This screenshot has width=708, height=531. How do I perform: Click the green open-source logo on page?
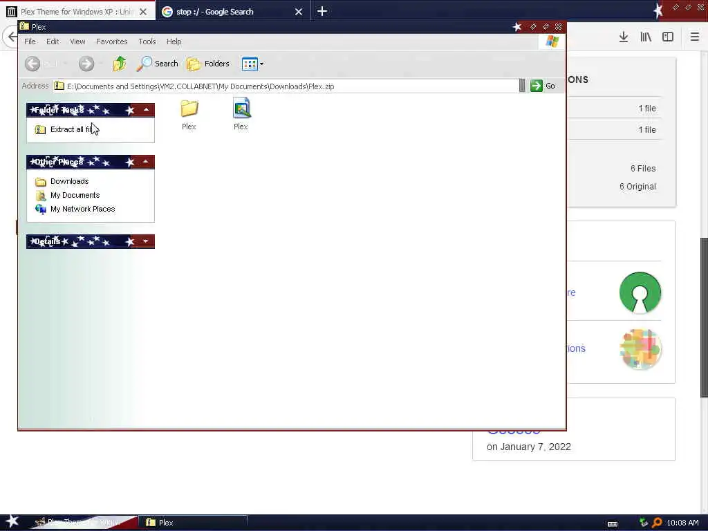(x=640, y=292)
